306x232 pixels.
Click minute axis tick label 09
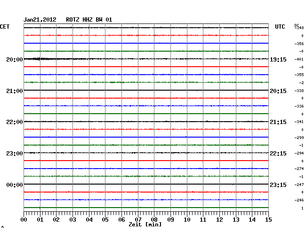coord(170,220)
